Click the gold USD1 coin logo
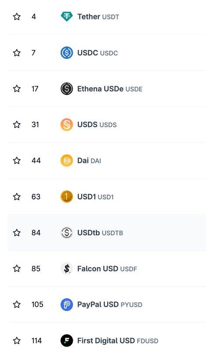This screenshot has height=351, width=206. [67, 197]
